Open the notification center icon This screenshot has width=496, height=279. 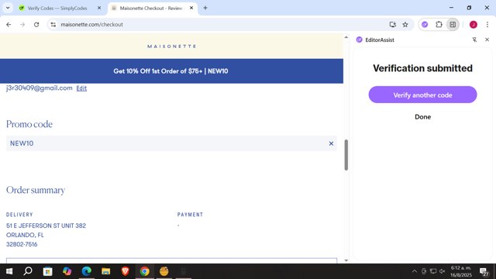[484, 271]
